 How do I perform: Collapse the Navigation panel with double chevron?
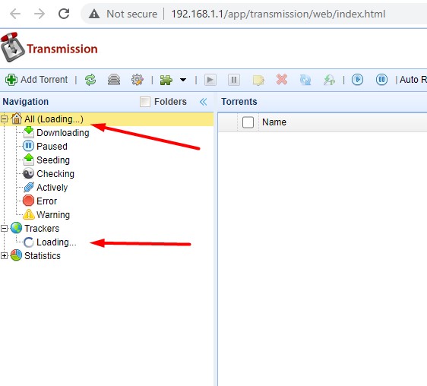[x=203, y=102]
